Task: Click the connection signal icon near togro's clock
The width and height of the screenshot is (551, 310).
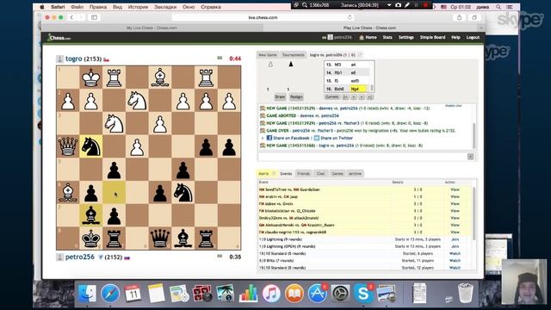Action: [x=220, y=58]
